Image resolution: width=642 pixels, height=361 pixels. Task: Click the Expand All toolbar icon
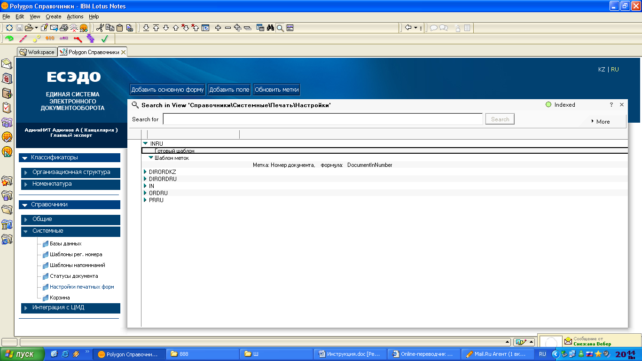point(238,28)
